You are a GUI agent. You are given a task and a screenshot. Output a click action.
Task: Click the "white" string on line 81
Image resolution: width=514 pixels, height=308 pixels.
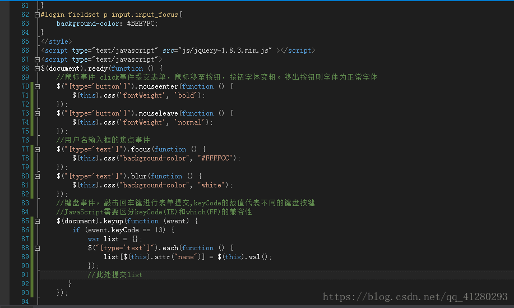(211, 185)
